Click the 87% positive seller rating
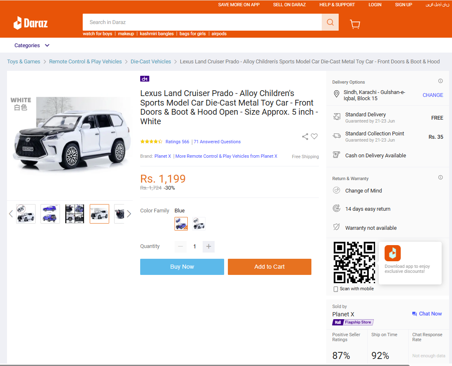The height and width of the screenshot is (366, 452). (x=341, y=356)
